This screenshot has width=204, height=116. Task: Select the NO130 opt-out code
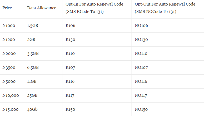pyautogui.click(x=141, y=40)
